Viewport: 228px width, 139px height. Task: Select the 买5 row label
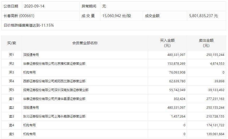click(x=12, y=90)
